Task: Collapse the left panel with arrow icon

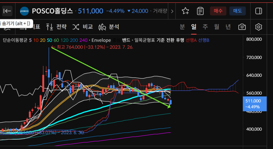Action: [7, 11]
